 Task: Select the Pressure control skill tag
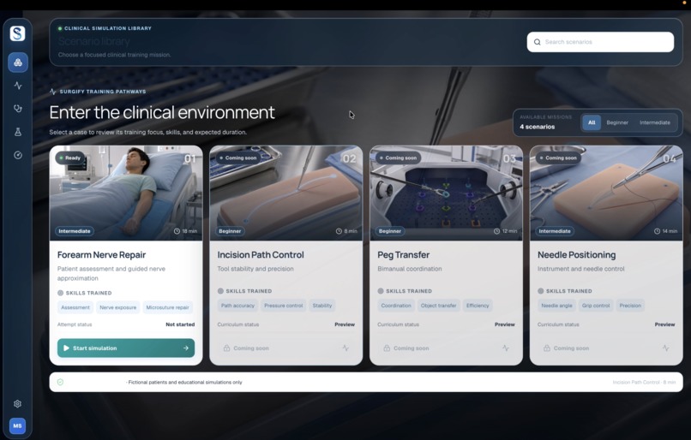[284, 306]
